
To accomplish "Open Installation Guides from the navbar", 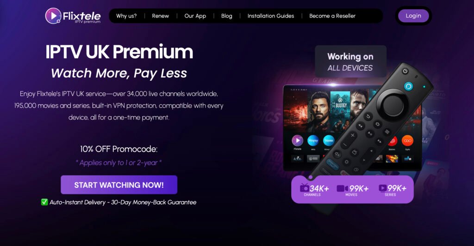I will 270,16.
